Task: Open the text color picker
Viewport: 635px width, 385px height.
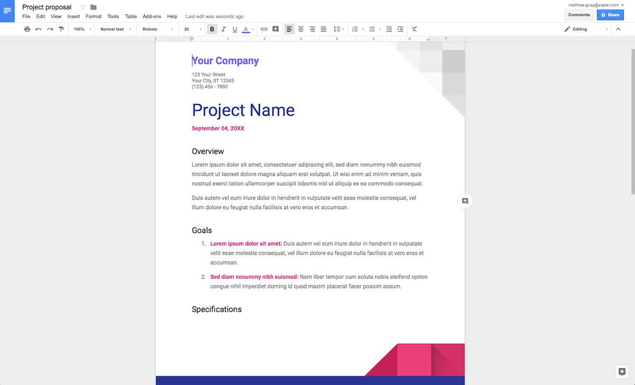Action: 247,29
